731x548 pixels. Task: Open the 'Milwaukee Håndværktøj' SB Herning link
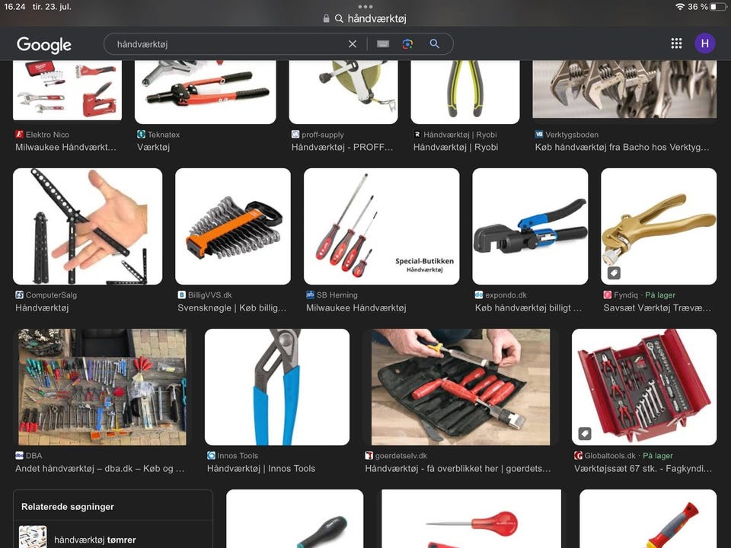tap(356, 308)
